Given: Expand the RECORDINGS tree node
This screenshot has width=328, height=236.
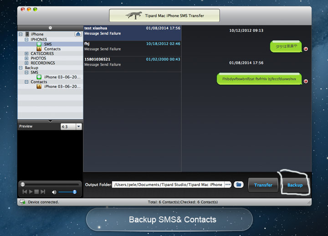Looking at the screenshot, I should pyautogui.click(x=26, y=63).
